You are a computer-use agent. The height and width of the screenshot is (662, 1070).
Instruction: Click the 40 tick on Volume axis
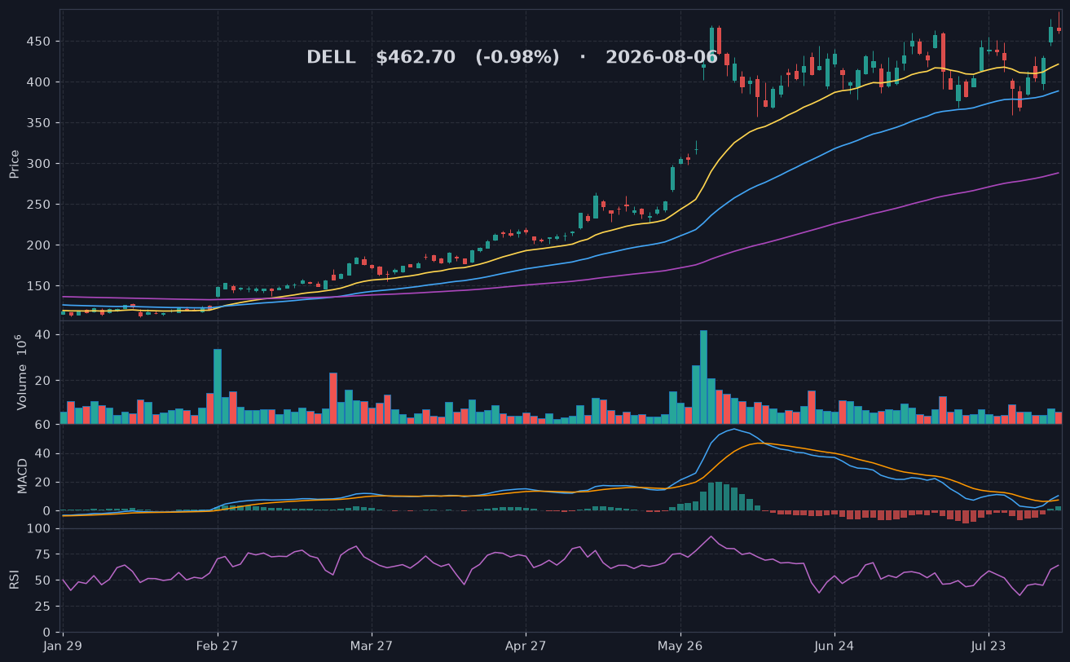tap(43, 335)
